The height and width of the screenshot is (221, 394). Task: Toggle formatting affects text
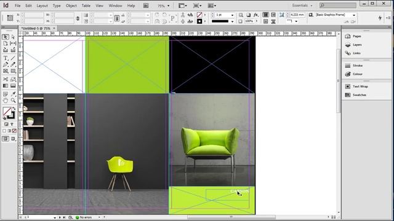click(x=12, y=124)
